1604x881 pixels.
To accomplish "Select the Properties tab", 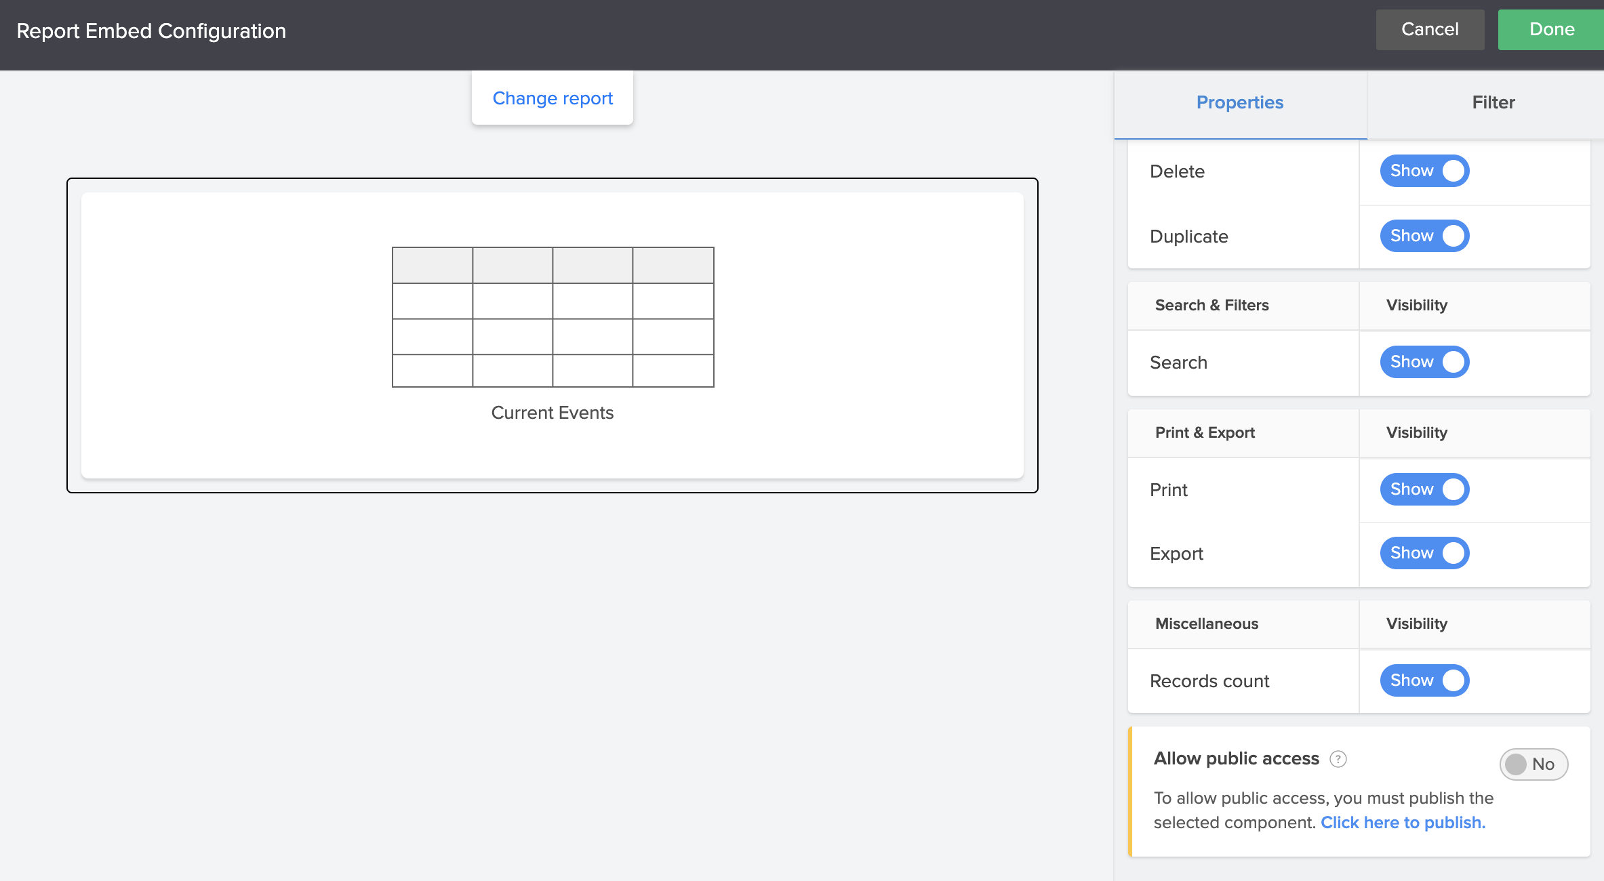I will [x=1239, y=102].
